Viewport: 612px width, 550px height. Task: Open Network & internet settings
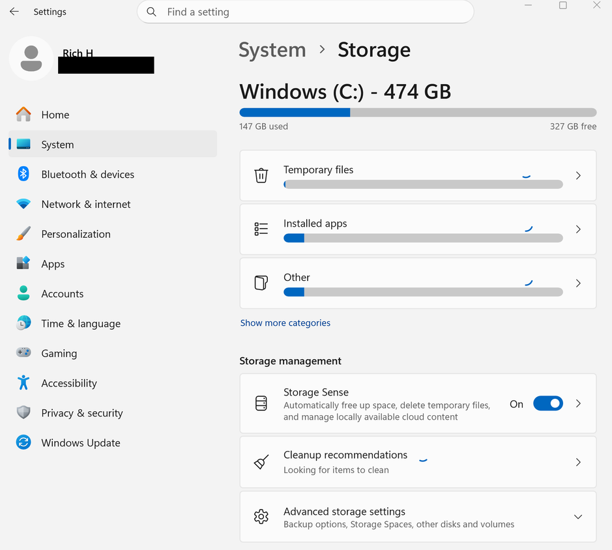tap(113, 204)
